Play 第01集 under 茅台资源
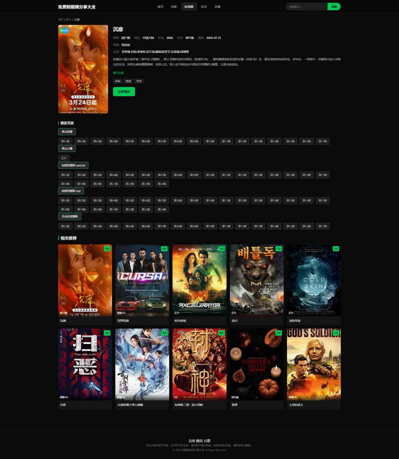Image resolution: width=399 pixels, height=459 pixels. click(66, 141)
